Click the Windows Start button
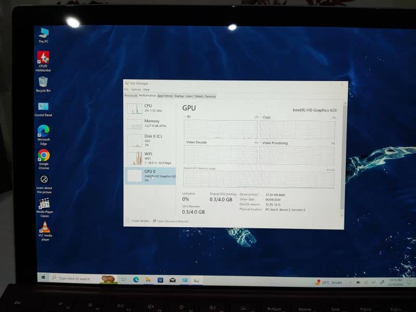The width and height of the screenshot is (416, 312). point(43,278)
